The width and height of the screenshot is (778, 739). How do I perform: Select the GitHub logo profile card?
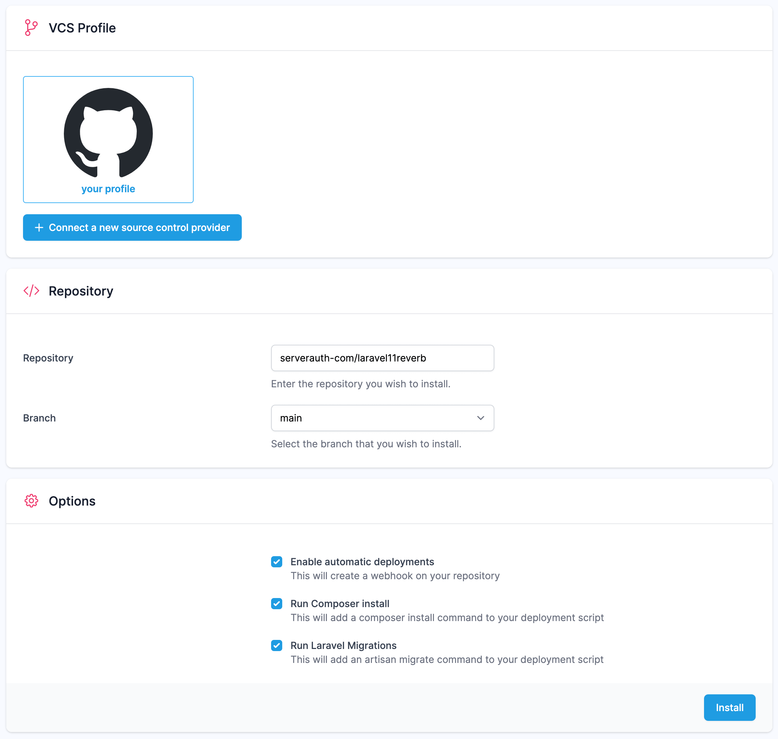[x=109, y=140]
